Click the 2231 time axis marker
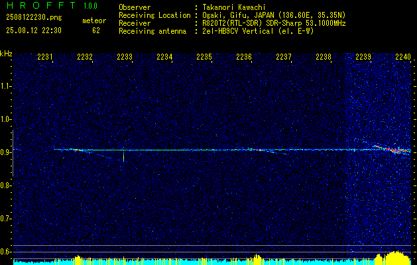 coord(45,56)
